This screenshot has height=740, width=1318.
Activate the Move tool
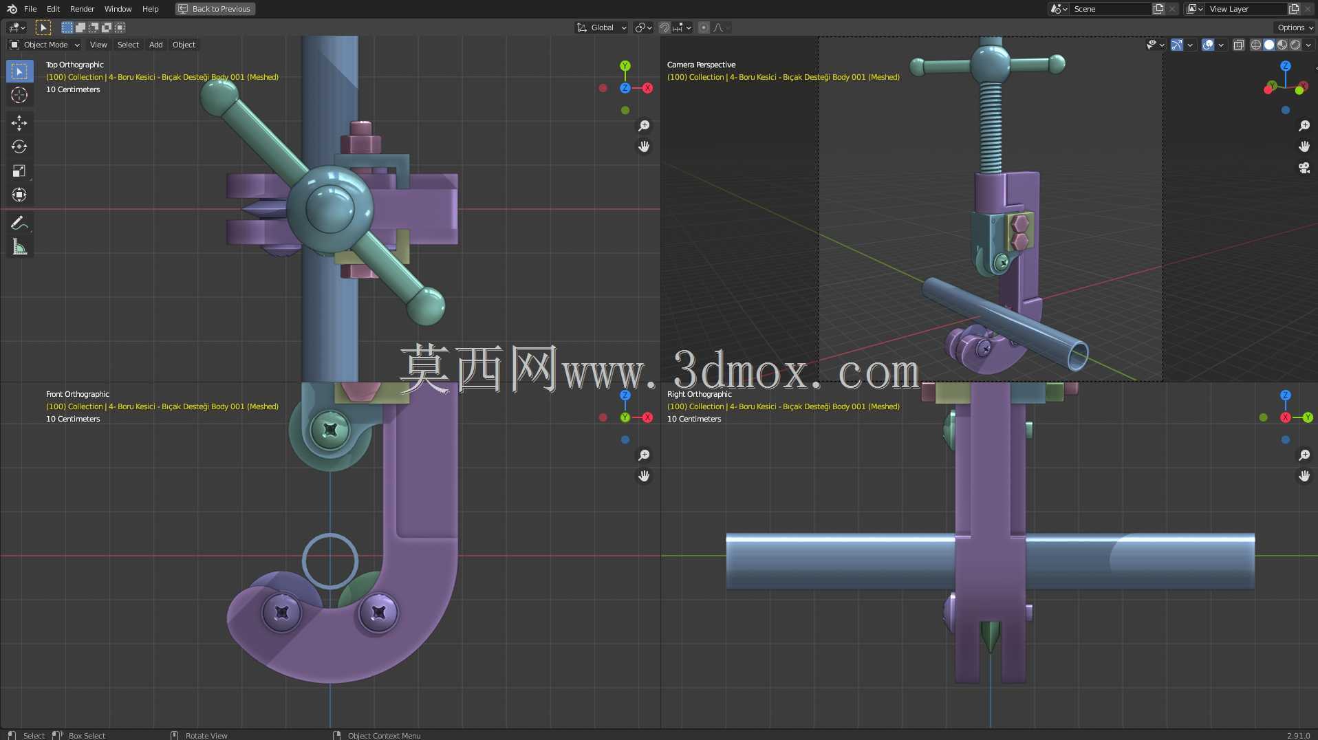[19, 123]
